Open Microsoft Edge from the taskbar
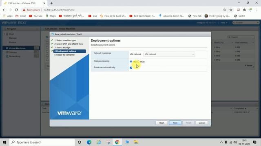The width and height of the screenshot is (261, 146). point(89,142)
